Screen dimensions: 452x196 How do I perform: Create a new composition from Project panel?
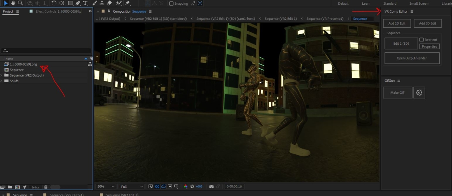coord(17,187)
